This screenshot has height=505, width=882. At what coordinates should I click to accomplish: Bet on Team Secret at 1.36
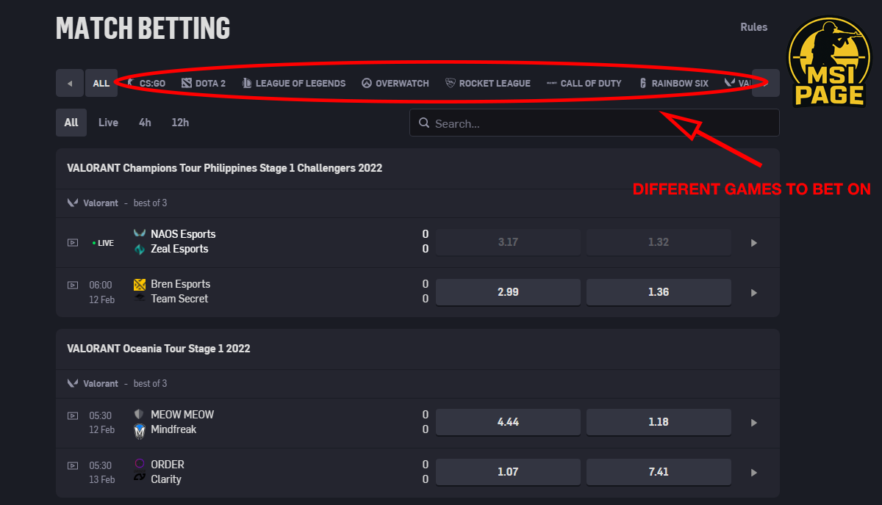pyautogui.click(x=659, y=291)
